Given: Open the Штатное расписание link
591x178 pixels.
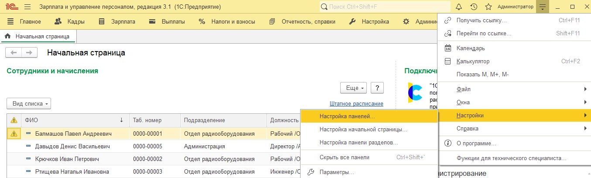Looking at the screenshot, I should pos(356,104).
